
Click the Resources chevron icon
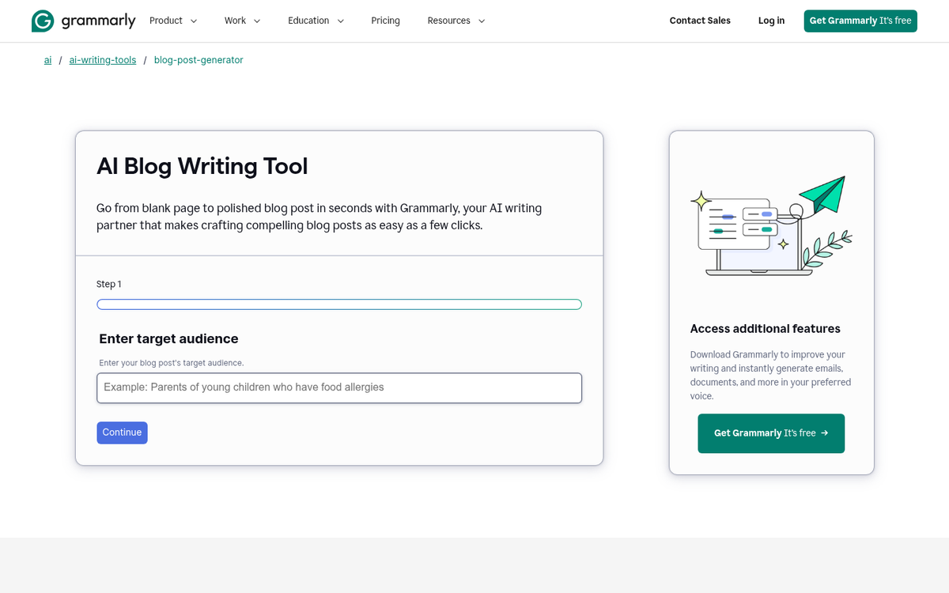coord(482,21)
